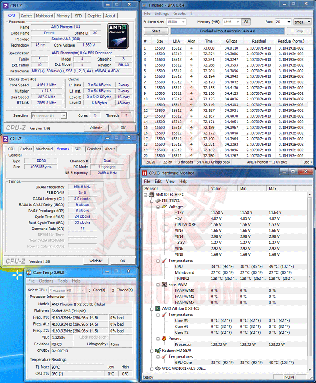Screen dimensions: 316x383
Task: Open the Memory (MiB) dropdown in LinX
Action: pos(238,22)
